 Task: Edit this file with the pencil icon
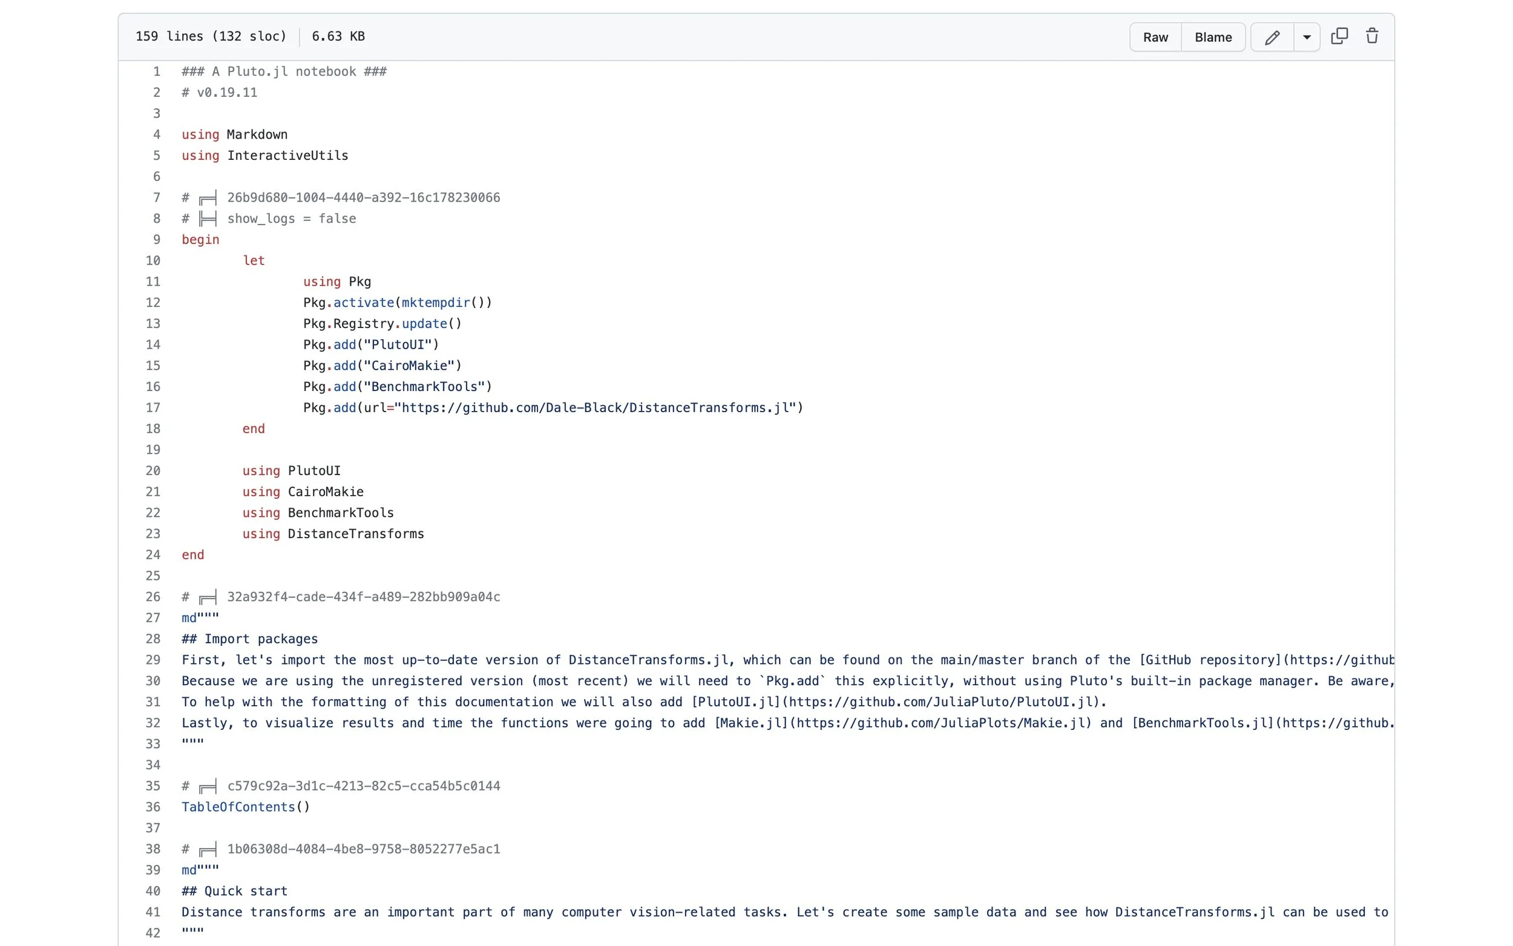coord(1272,37)
